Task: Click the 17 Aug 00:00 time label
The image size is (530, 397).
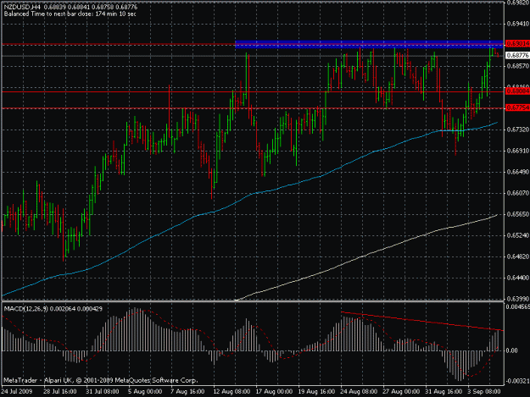Action: click(274, 392)
